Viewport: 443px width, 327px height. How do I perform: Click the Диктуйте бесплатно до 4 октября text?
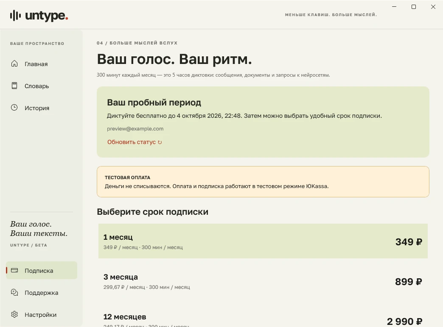point(244,116)
